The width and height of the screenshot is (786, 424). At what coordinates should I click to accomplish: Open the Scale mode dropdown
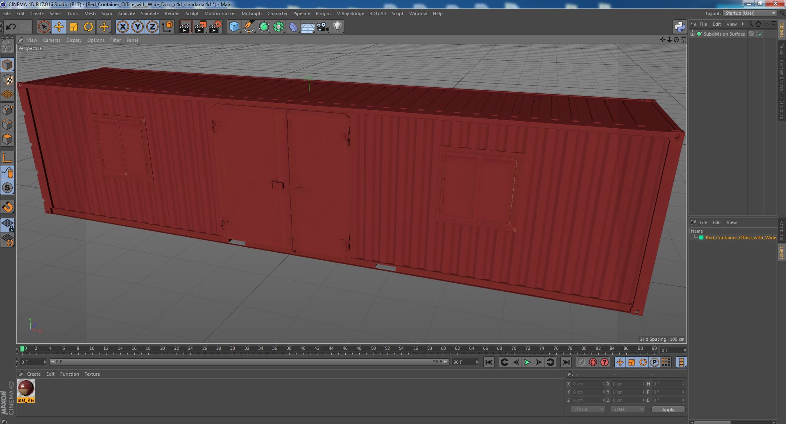pyautogui.click(x=627, y=409)
